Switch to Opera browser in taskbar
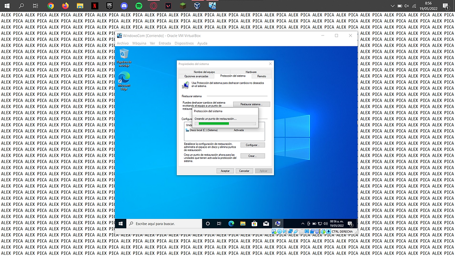 [154, 6]
